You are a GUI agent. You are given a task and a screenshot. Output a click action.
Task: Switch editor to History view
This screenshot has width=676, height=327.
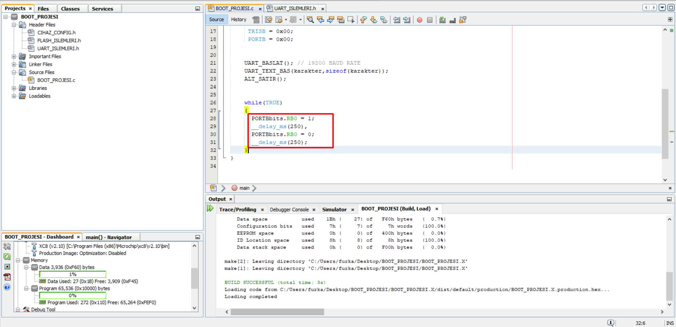[x=238, y=20]
